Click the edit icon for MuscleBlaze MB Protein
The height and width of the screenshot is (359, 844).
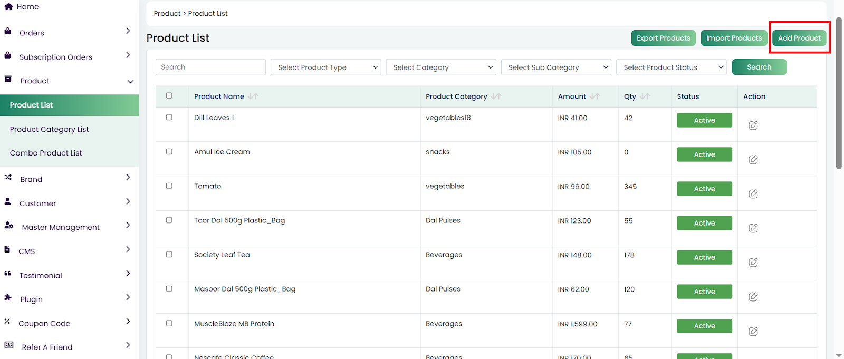pos(753,332)
